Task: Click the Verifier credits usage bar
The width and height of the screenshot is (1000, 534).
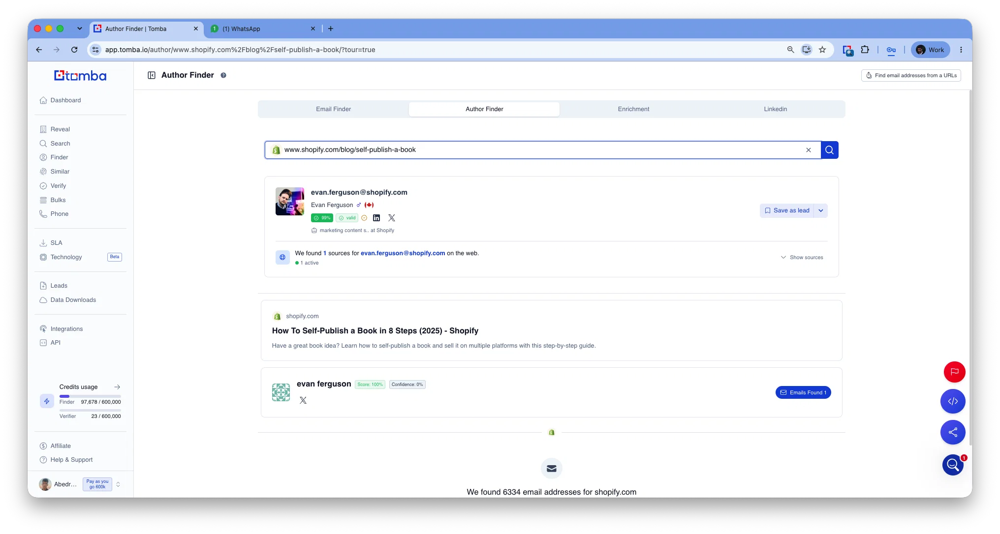Action: point(90,410)
